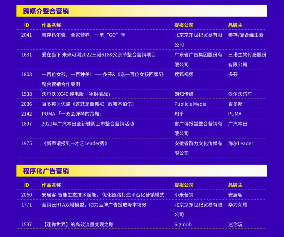The width and height of the screenshot is (284, 237).
Task: Select ID 2041 cell
Action: pos(27,35)
